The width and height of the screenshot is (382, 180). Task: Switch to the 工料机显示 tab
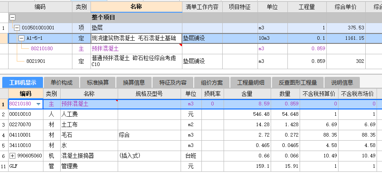coord(23,83)
